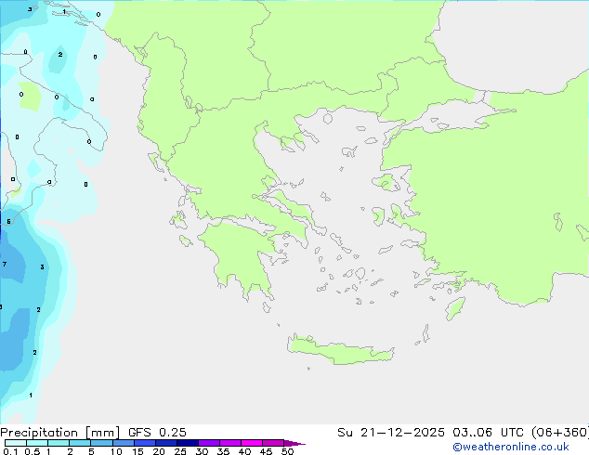Click the '03..06 UTC' time label
This screenshot has height=455, width=589.
tap(488, 433)
